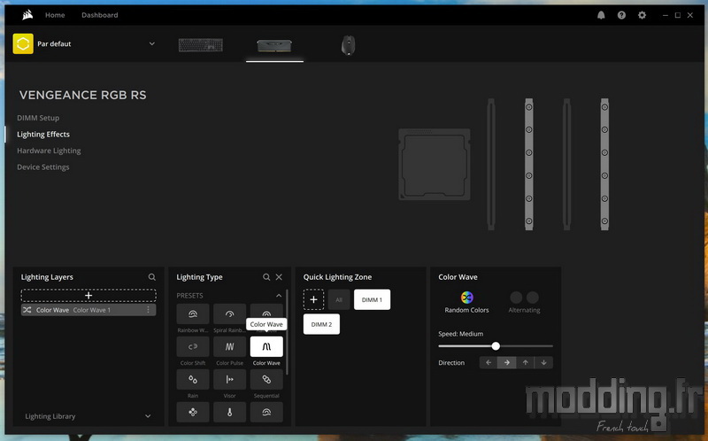Open the settings gear
708x441 pixels.
(643, 15)
